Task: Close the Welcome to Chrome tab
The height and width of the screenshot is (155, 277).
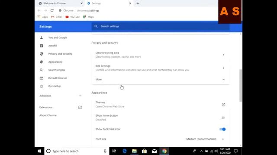Action: click(82, 3)
